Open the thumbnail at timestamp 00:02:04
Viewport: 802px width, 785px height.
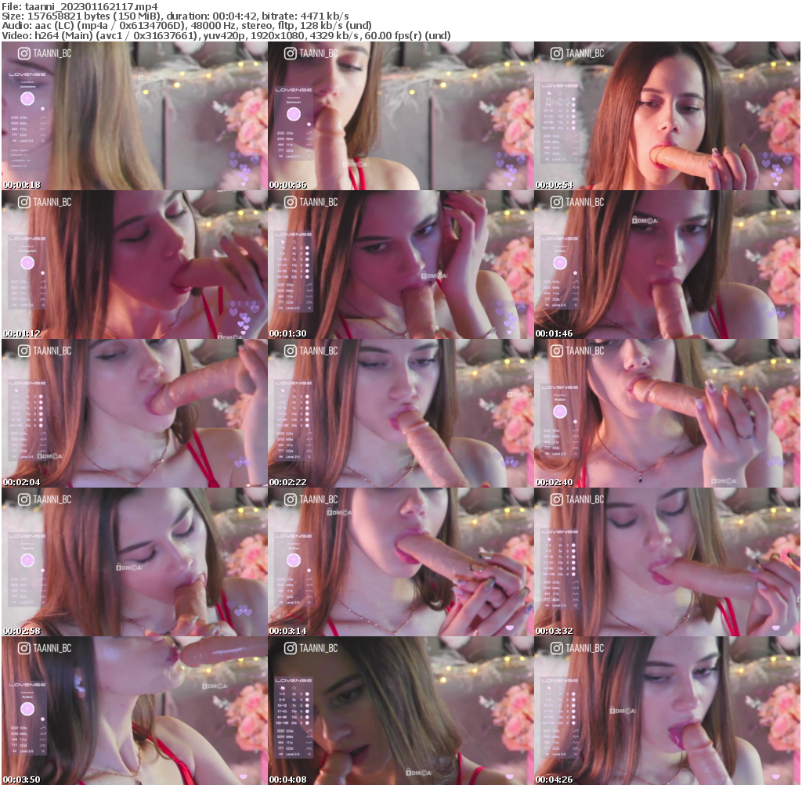[x=134, y=413]
